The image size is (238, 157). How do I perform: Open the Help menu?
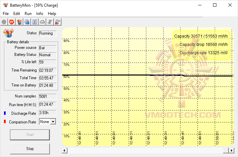[x=52, y=14]
